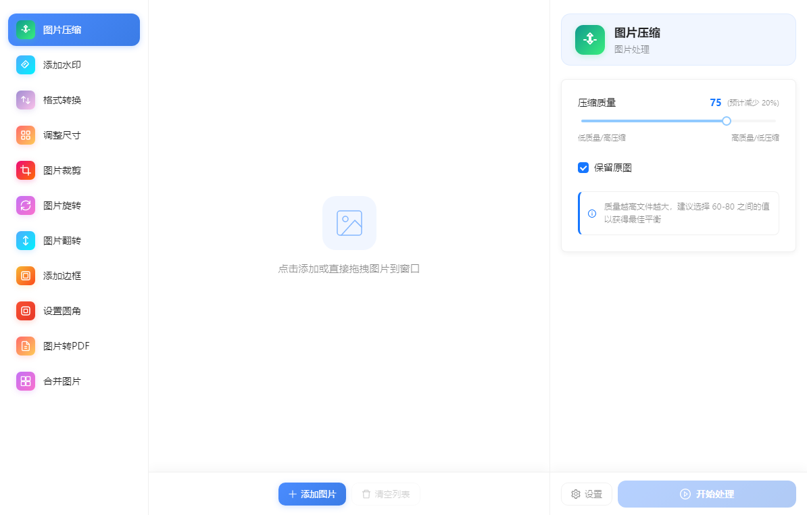Click the play icon in 开始处理 button

685,494
